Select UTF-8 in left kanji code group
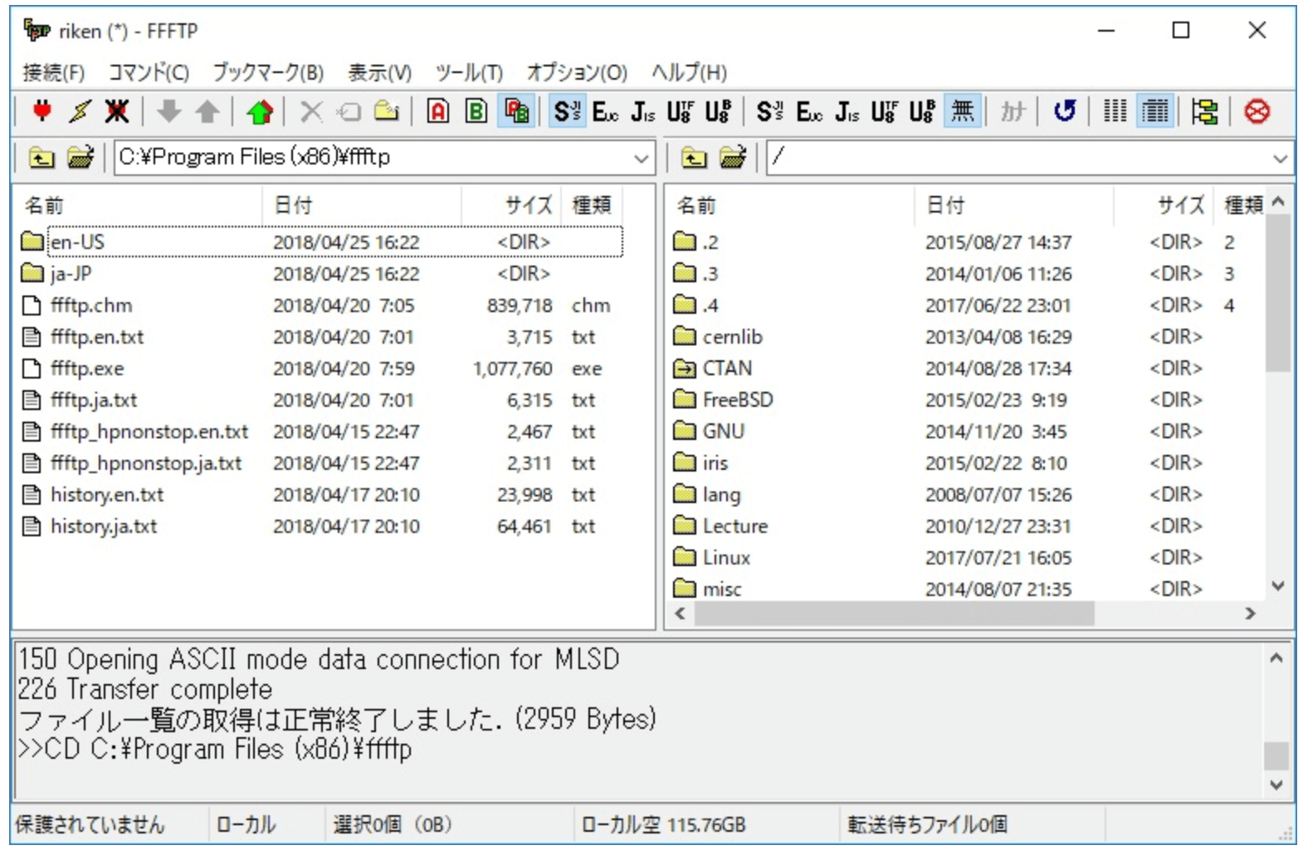 tap(681, 111)
